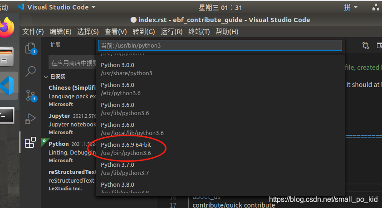Open the Visual Studio Code app menu

57,7
